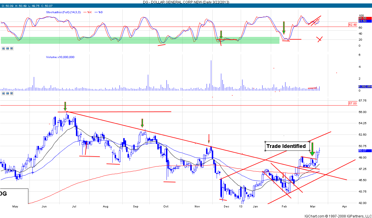Click the move-up icon in Volume panel

pyautogui.click(x=3, y=93)
